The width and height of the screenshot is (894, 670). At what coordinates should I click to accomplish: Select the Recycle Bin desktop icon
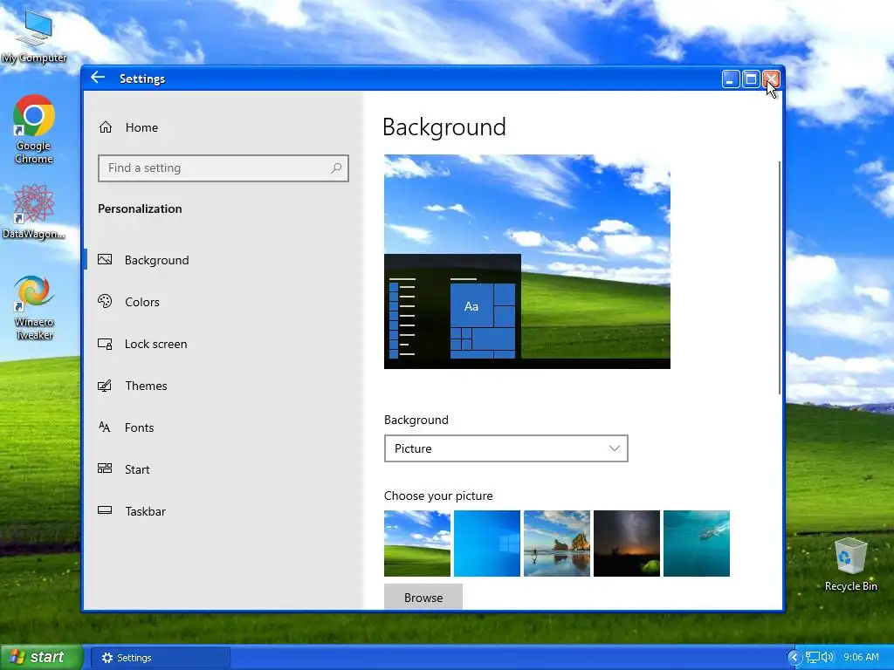coord(850,564)
